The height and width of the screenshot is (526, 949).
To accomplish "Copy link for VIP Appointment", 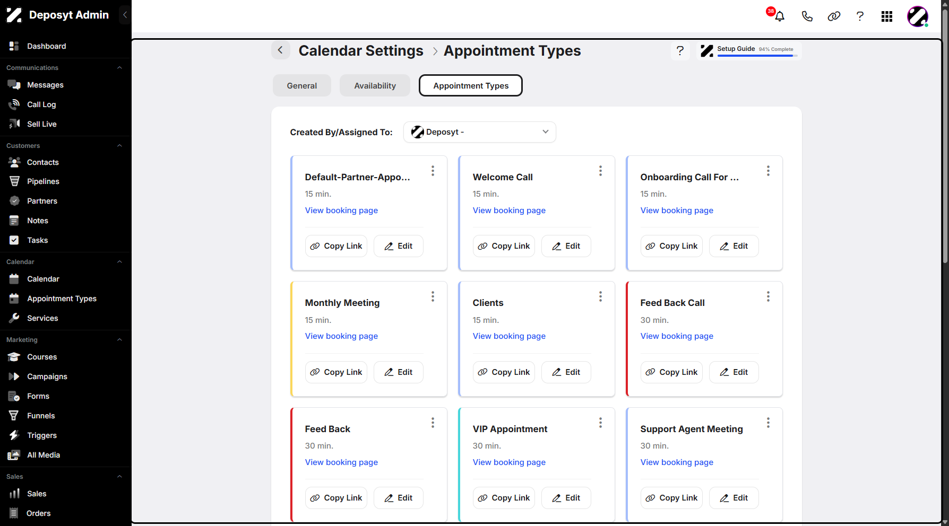I will coord(504,498).
